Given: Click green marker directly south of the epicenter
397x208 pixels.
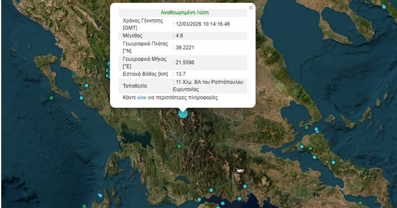Looking at the screenshot, I should pos(179,146).
